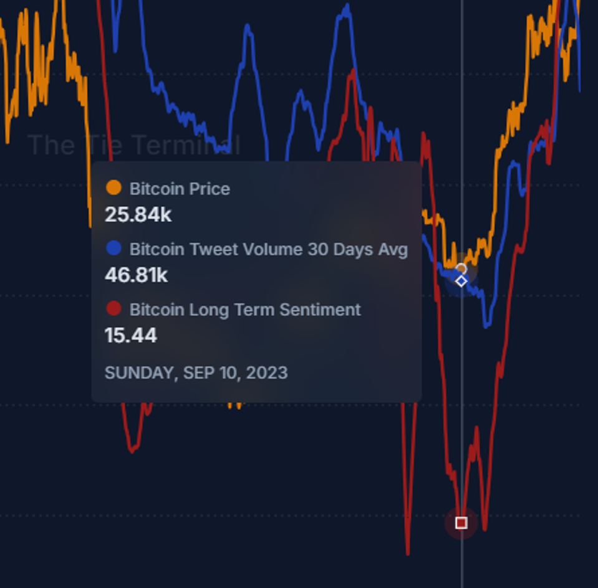Click the blue tweet volume peak left of tooltip top
The height and width of the screenshot is (588, 598).
[248, 27]
